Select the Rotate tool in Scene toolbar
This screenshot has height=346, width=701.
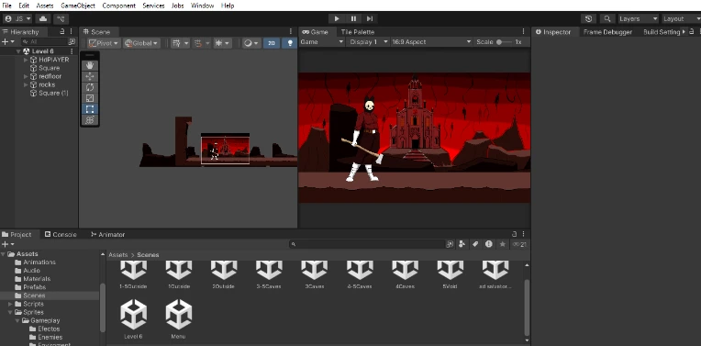point(90,87)
